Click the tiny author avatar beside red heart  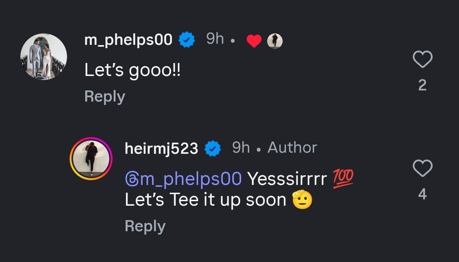tap(275, 41)
